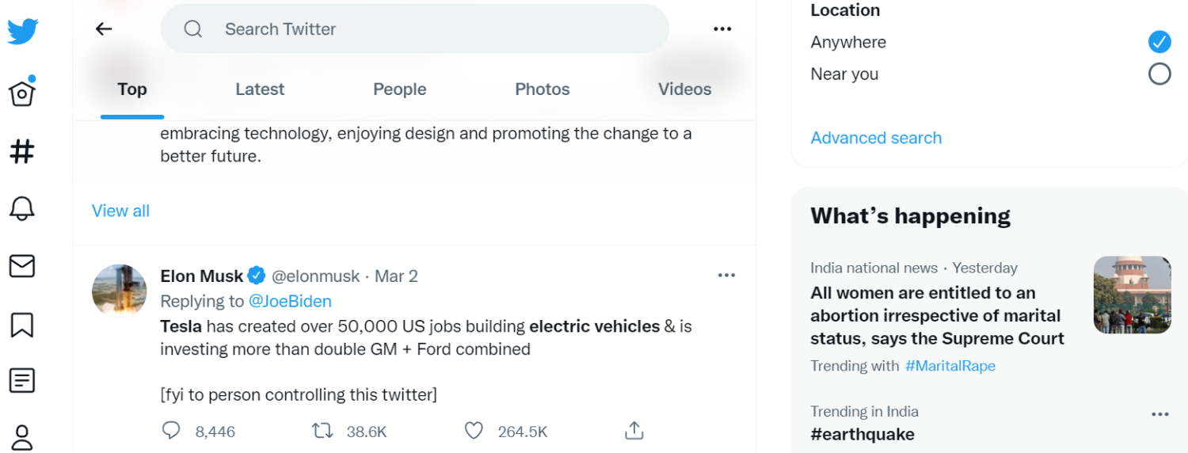Like Elon Musk's tweet with the heart
Screen dimensions: 1188x453
[x=474, y=431]
